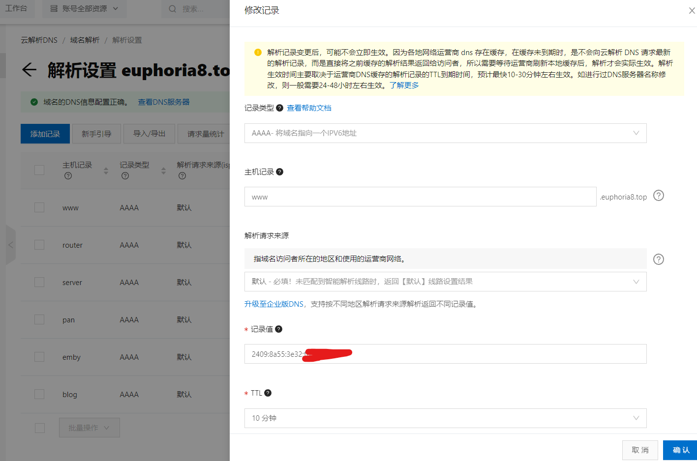Click the back arrow beside 解析设置
697x461 pixels.
[x=30, y=70]
